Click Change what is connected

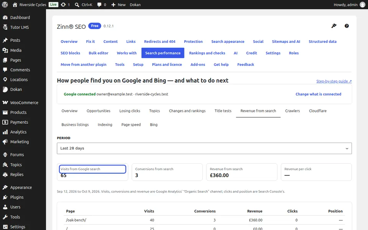point(318,94)
